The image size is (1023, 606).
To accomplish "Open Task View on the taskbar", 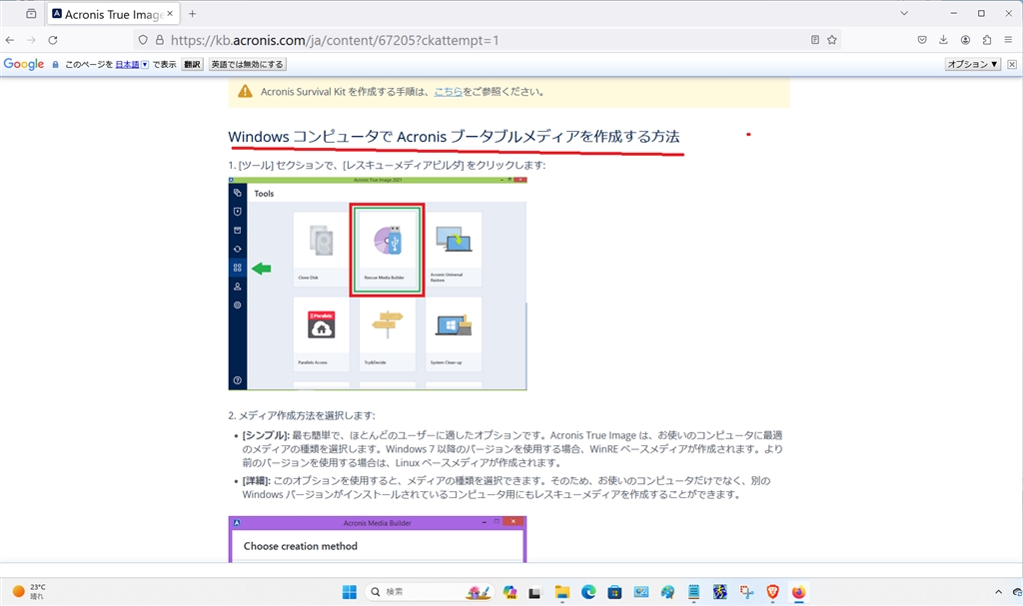I will click(x=535, y=592).
